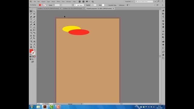Open the Swatches panel in right dock
Viewport: 194px width, 109px height.
(x=163, y=21)
